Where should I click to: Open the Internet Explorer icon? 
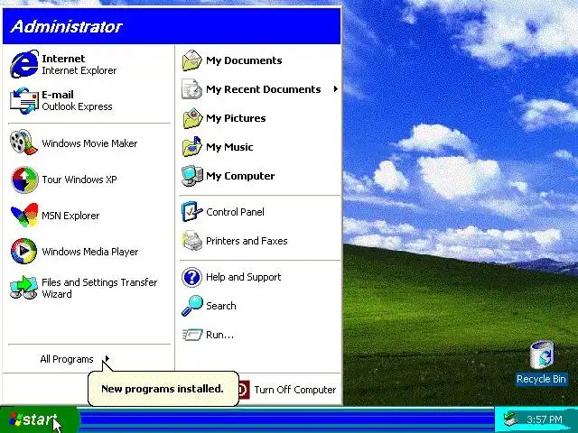tap(24, 64)
